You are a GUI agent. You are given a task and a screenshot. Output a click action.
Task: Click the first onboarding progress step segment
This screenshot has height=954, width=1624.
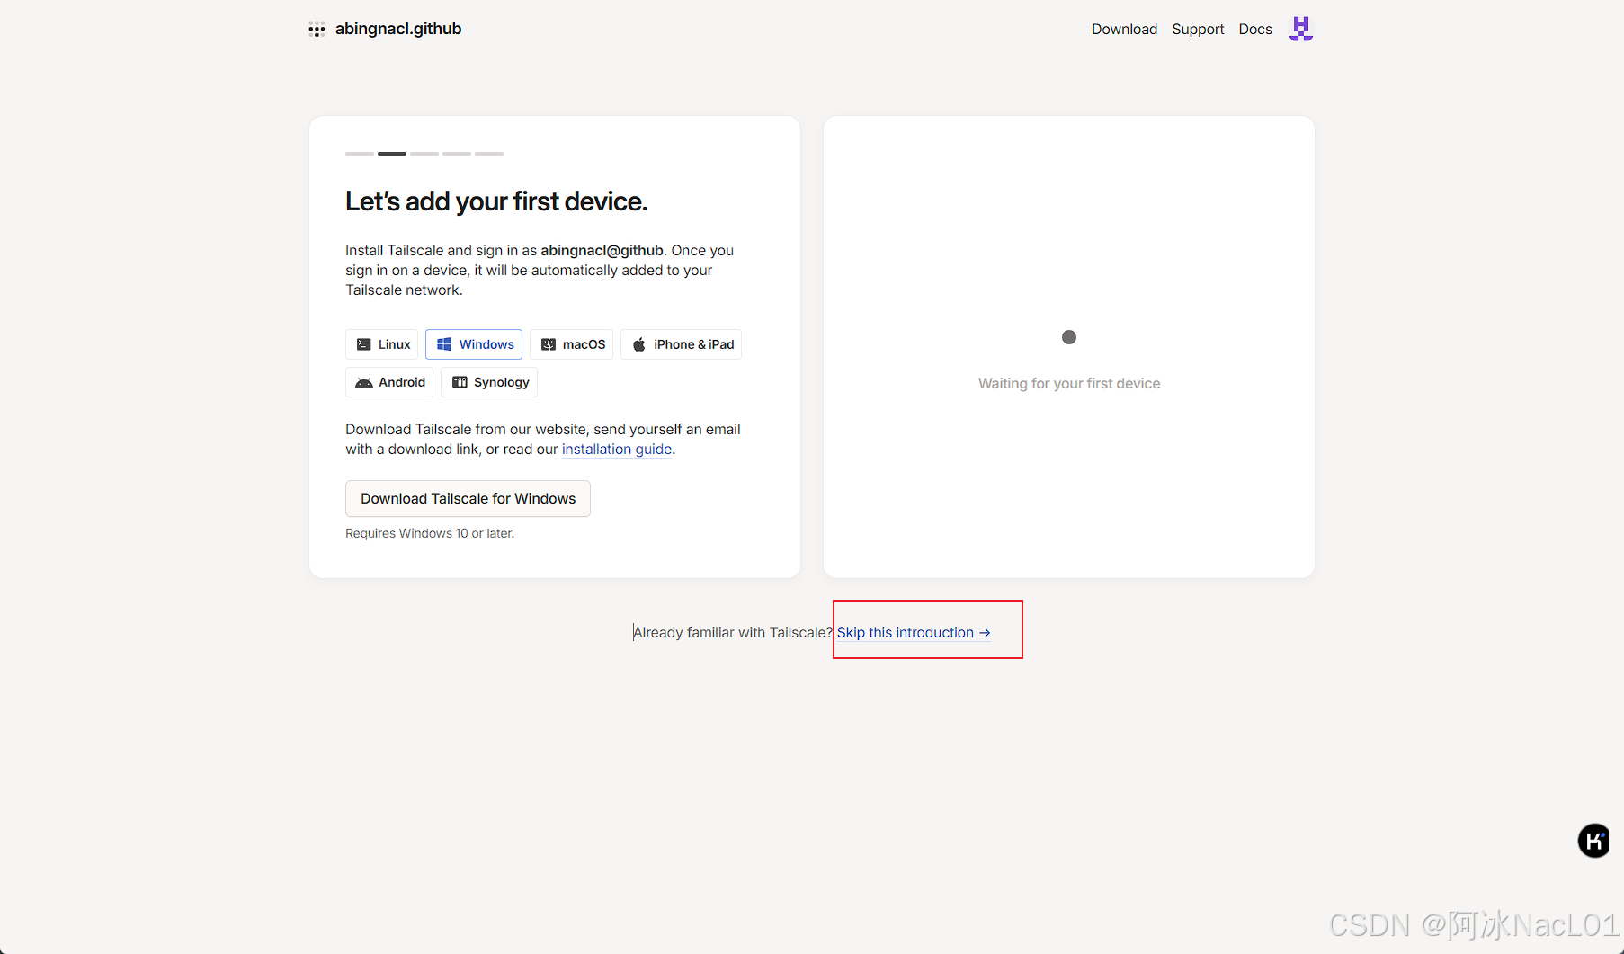360,154
